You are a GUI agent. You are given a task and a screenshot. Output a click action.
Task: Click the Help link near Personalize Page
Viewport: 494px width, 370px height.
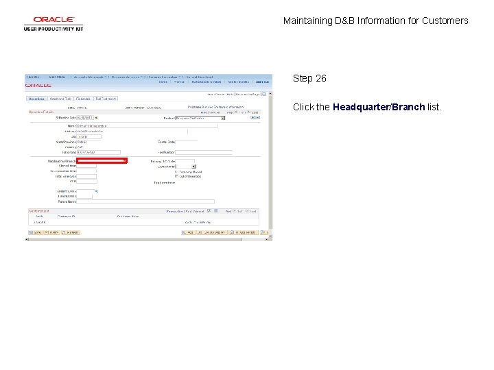(231, 94)
